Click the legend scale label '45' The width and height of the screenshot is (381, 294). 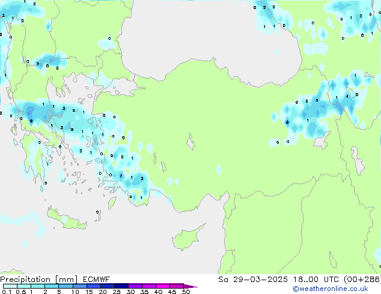tap(172, 292)
